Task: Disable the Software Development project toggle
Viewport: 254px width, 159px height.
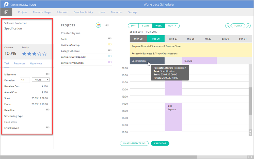Action: [x=109, y=57]
